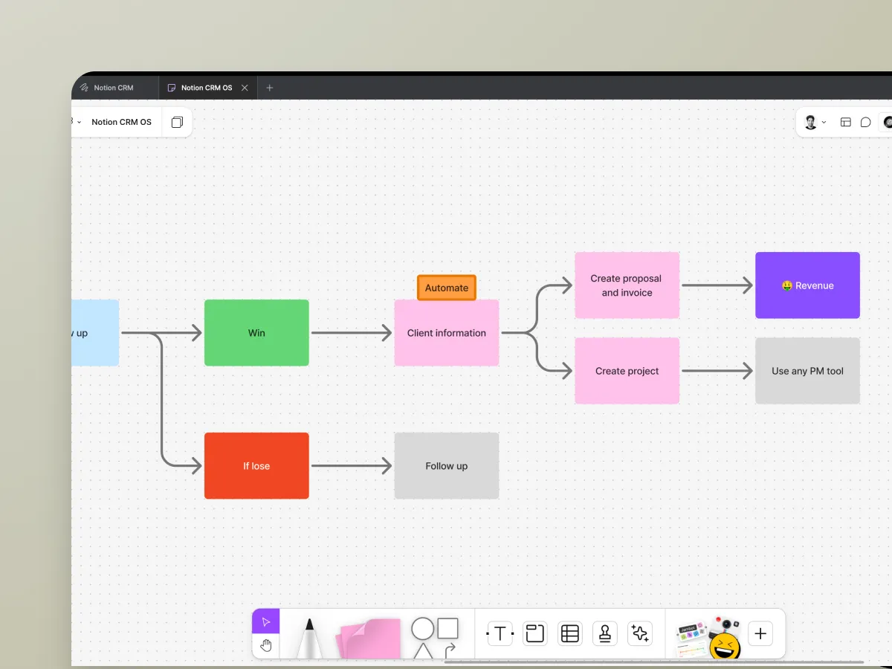Select the Create project box

click(627, 371)
